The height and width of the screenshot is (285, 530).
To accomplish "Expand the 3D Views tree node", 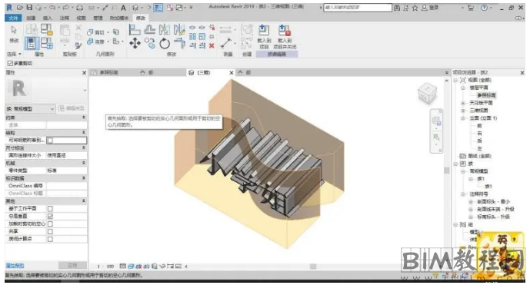I will click(x=463, y=111).
